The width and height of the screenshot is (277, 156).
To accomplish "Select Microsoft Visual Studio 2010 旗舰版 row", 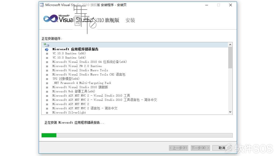I will click(x=80, y=87).
